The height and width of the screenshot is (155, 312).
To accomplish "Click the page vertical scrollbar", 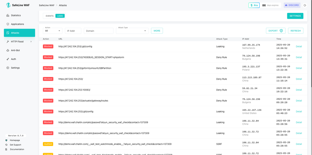I will pyautogui.click(x=311, y=44).
